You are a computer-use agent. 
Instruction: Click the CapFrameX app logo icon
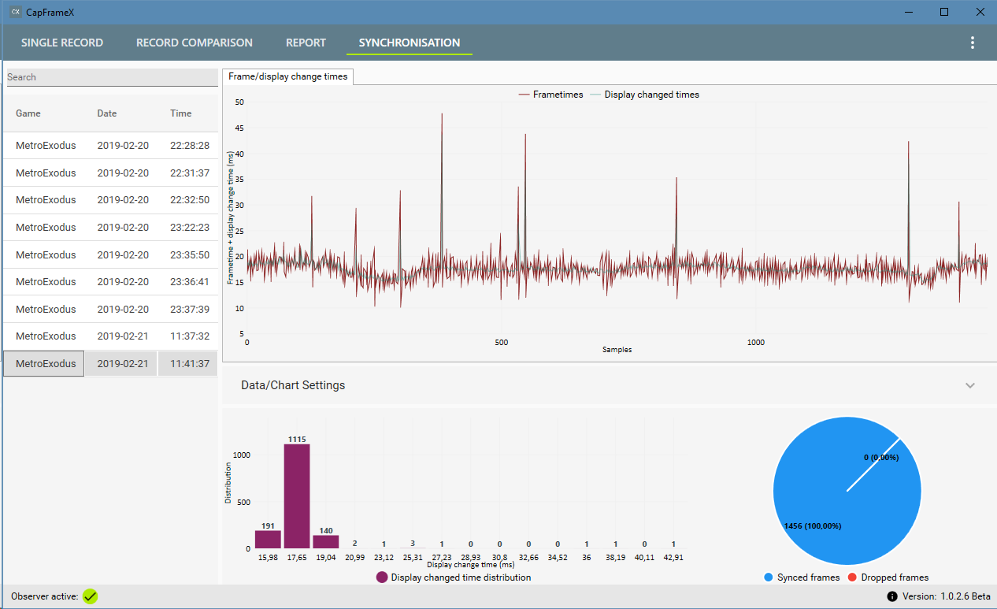click(15, 12)
